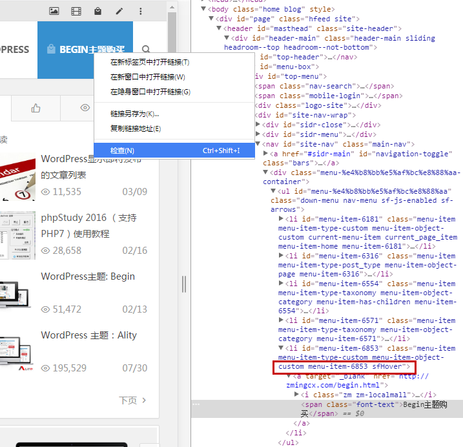Choose 复制链接地址(E) from context menu
The height and width of the screenshot is (447, 463).
(x=174, y=129)
